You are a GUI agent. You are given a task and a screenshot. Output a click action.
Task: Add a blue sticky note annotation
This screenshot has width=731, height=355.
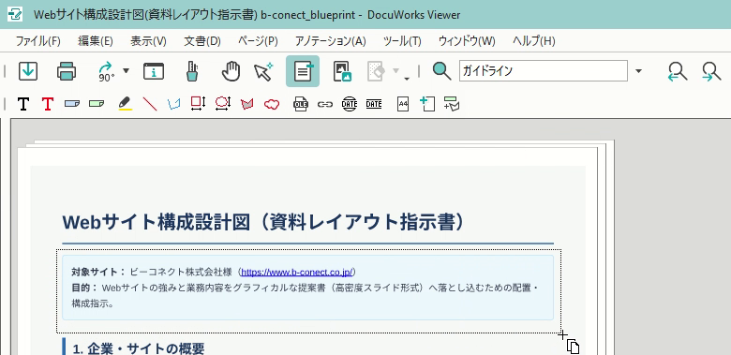click(x=72, y=103)
